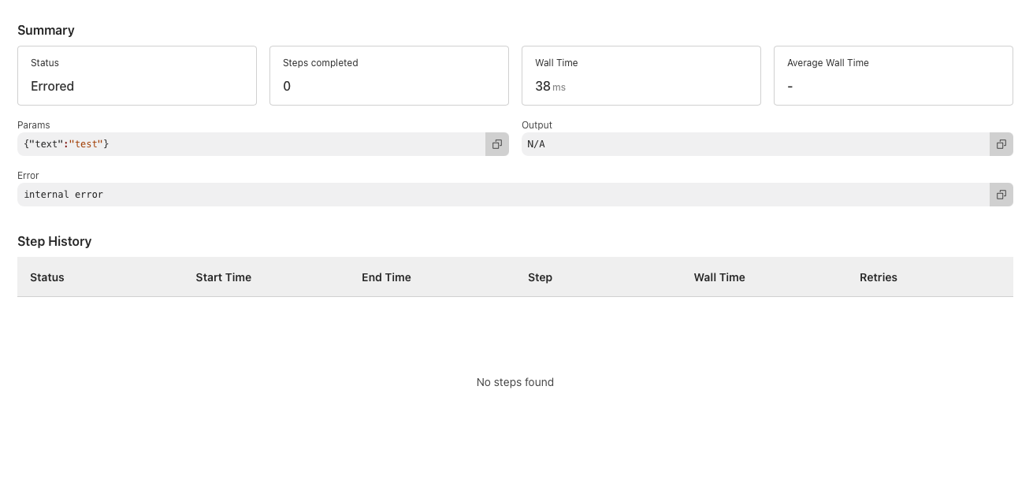The image size is (1033, 479).
Task: Click the Retries column header
Action: (879, 277)
